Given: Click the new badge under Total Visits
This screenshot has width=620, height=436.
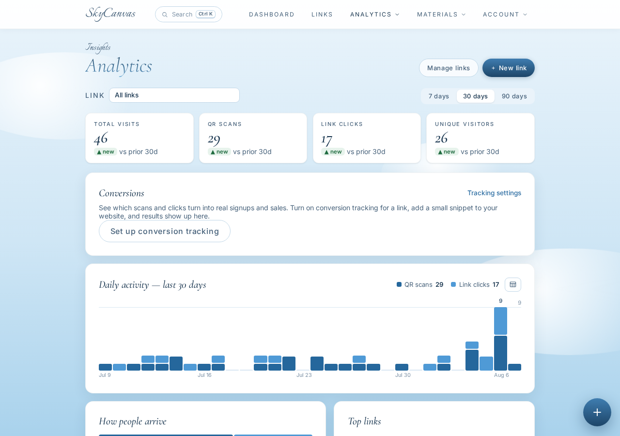Looking at the screenshot, I should click(x=106, y=152).
